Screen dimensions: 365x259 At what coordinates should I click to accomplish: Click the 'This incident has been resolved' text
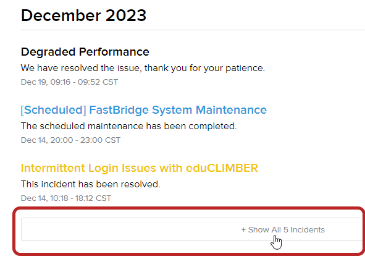click(91, 184)
